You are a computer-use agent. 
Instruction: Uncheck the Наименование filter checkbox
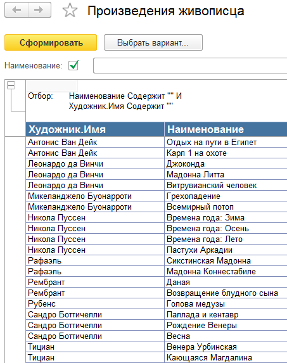coord(73,65)
